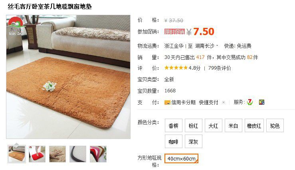Image resolution: width=295 pixels, height=170 pixels.
Task: Click the main orange carpet product image
Action: coord(68,77)
